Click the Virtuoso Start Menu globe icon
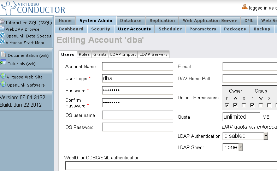 coord(2,42)
